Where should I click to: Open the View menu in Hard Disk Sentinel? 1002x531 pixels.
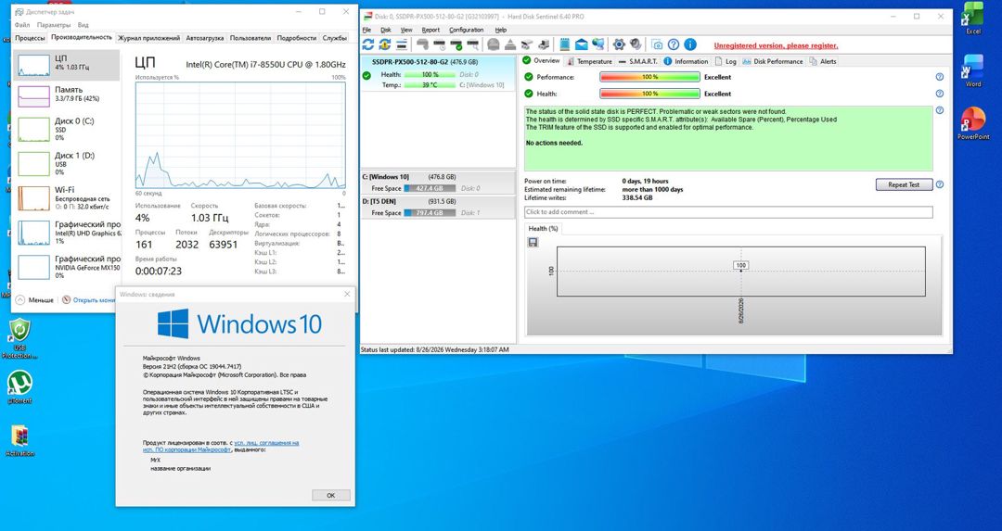click(406, 30)
